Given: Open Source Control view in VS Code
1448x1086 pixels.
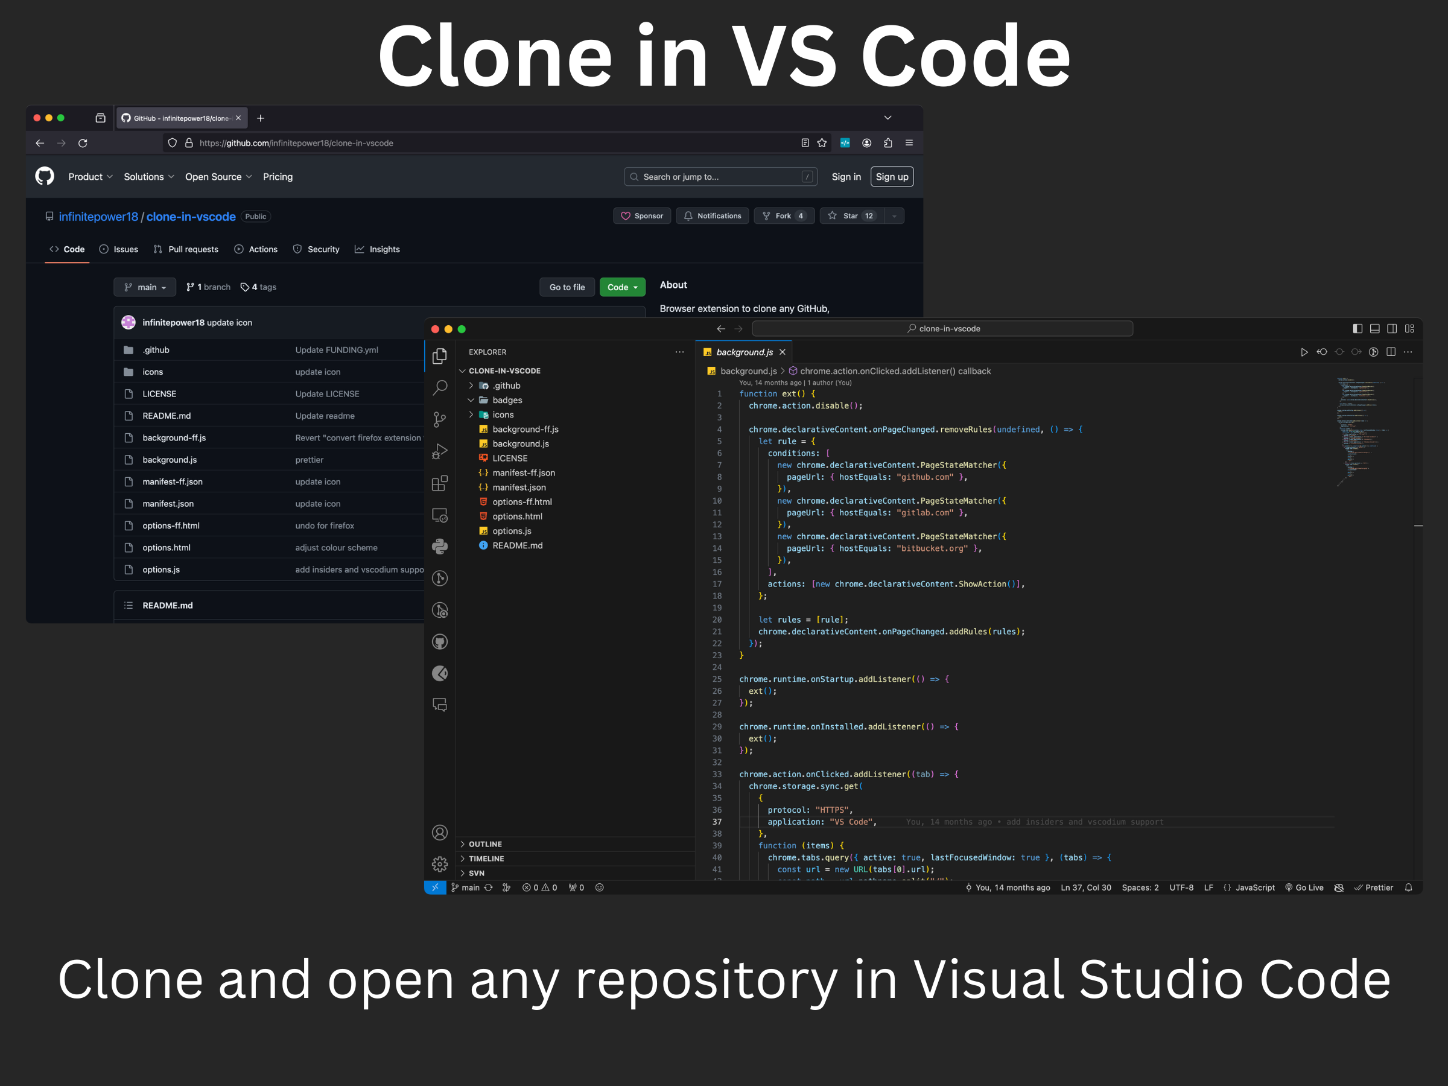Looking at the screenshot, I should (x=440, y=419).
